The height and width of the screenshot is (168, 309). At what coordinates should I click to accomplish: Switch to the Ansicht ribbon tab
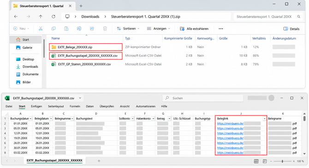(x=125, y=106)
